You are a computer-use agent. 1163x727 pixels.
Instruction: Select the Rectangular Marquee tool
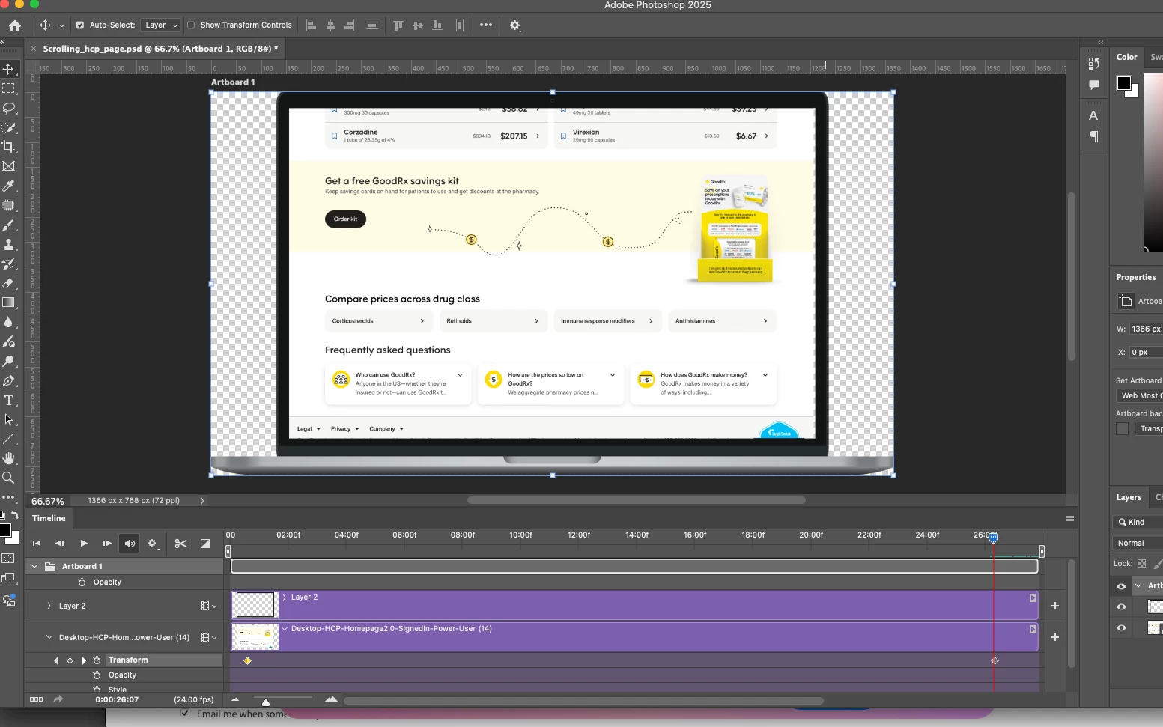[x=9, y=88]
